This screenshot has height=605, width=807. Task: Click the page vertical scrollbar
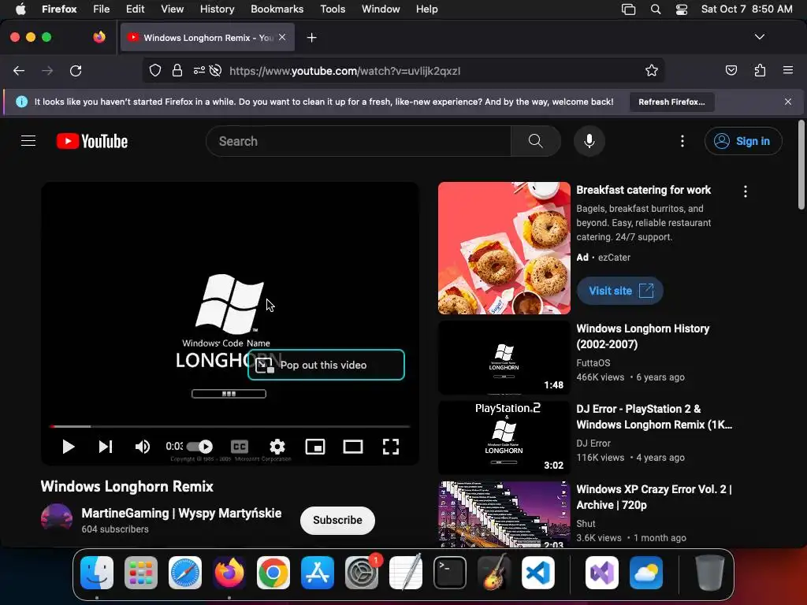[801, 165]
